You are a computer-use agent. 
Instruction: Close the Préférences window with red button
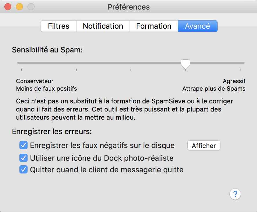point(8,7)
